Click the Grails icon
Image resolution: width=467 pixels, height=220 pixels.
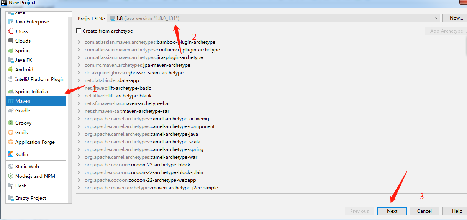pos(11,133)
